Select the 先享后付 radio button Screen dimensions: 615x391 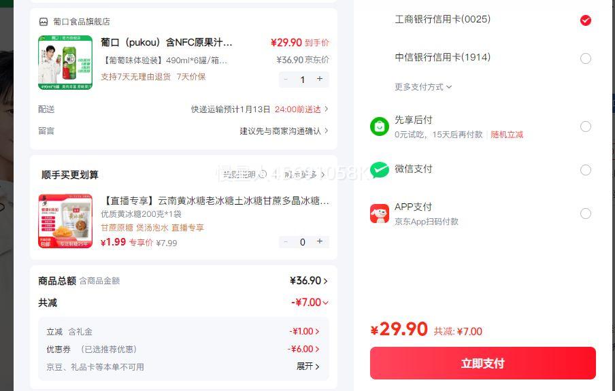(586, 126)
